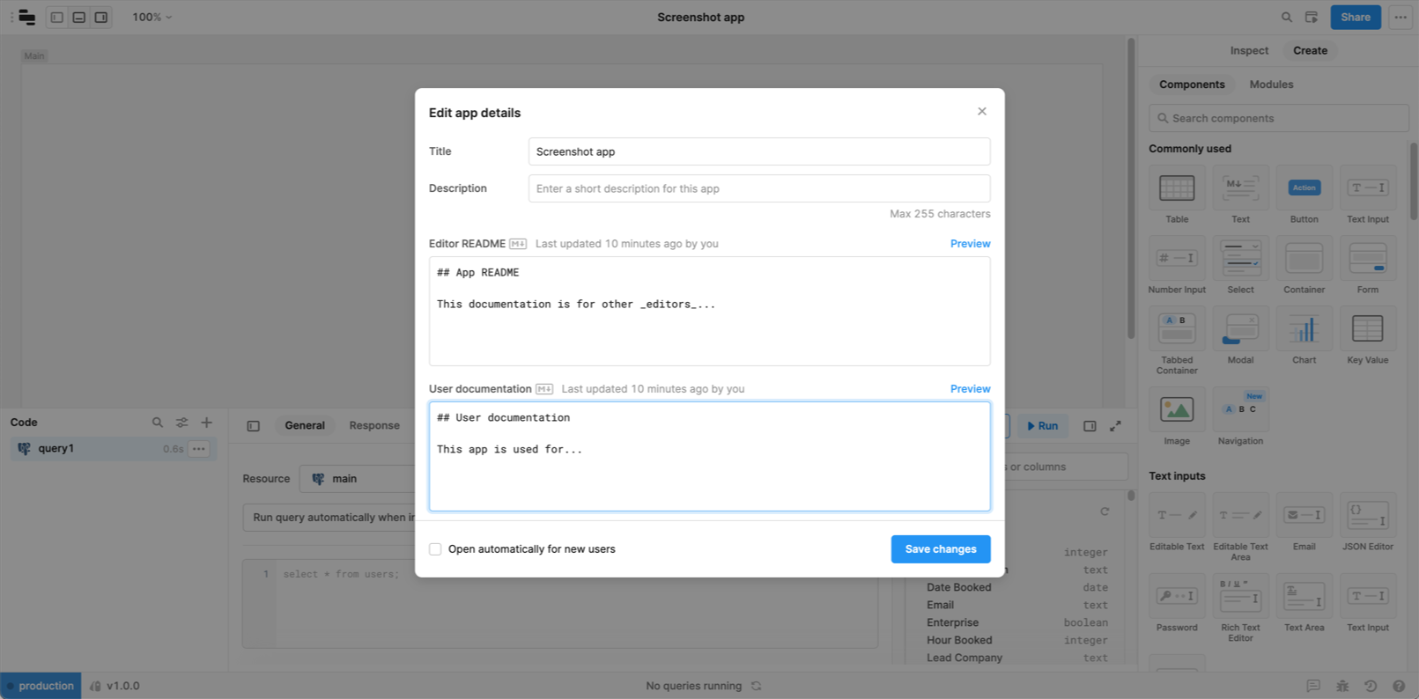Pick the Button component
The image size is (1419, 699).
tap(1304, 195)
